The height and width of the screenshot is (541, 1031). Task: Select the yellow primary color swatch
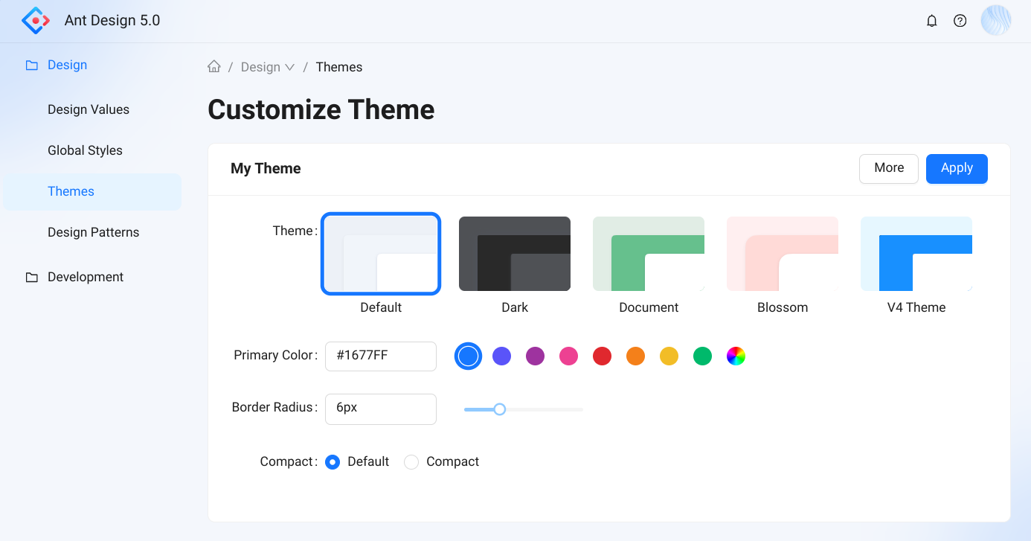[x=669, y=356]
